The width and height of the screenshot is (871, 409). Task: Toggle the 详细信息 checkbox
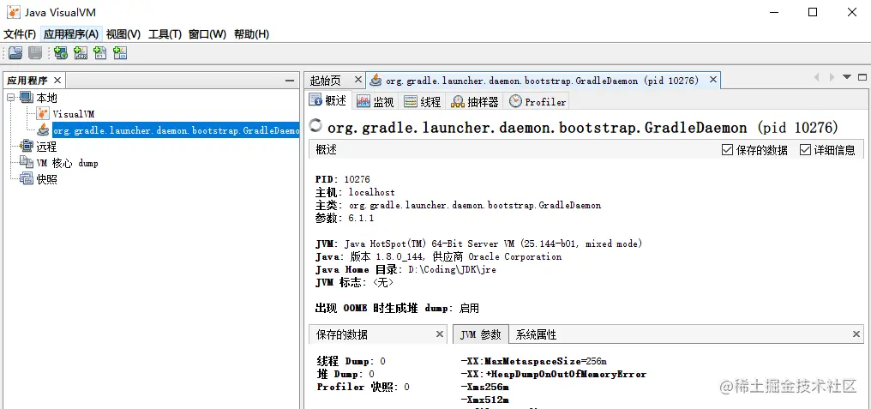[806, 149]
